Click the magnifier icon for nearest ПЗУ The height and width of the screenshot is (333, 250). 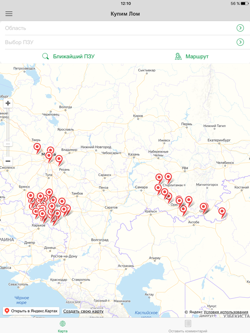point(45,56)
